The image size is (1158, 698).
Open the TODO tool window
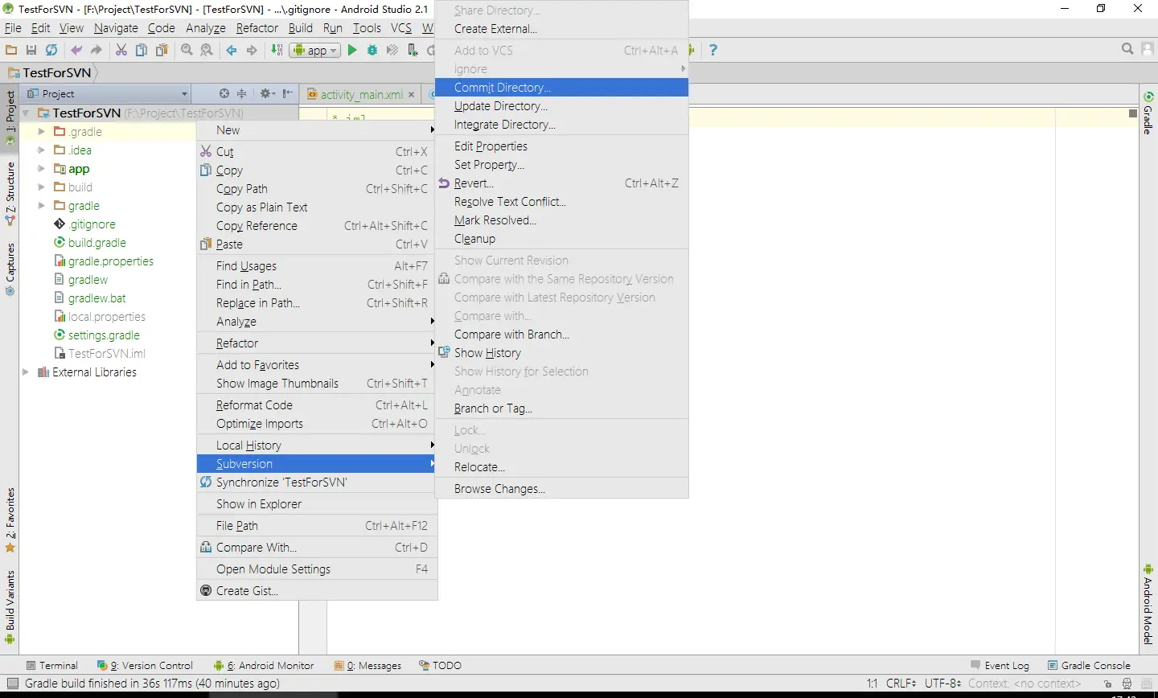pyautogui.click(x=441, y=665)
